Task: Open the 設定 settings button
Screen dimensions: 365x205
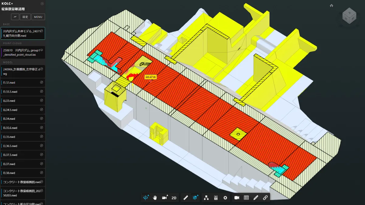Action: coord(25,17)
